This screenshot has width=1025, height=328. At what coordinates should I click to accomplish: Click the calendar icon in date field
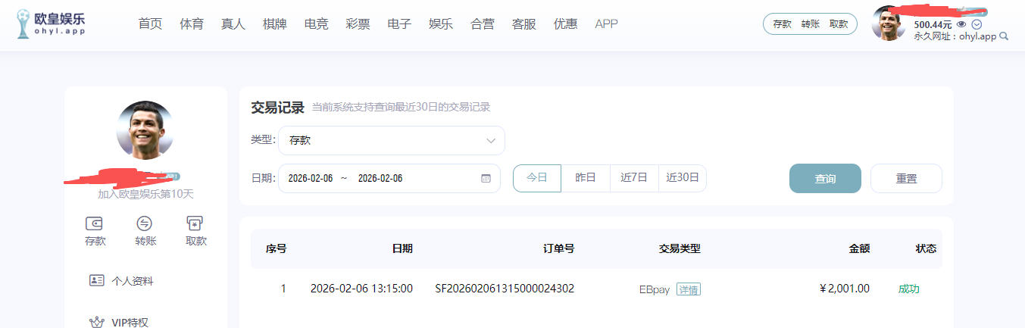486,179
